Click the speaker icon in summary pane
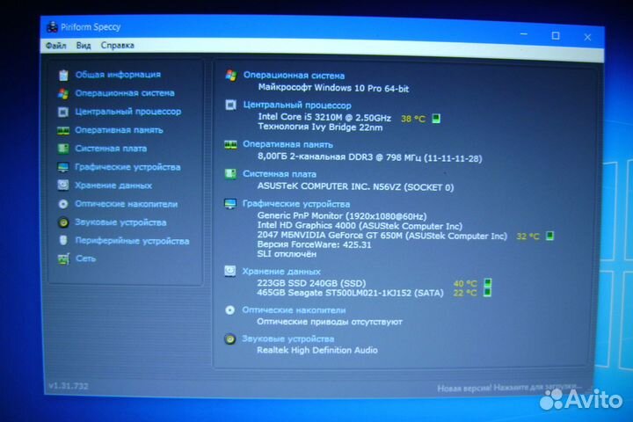633x422 pixels. (x=229, y=338)
